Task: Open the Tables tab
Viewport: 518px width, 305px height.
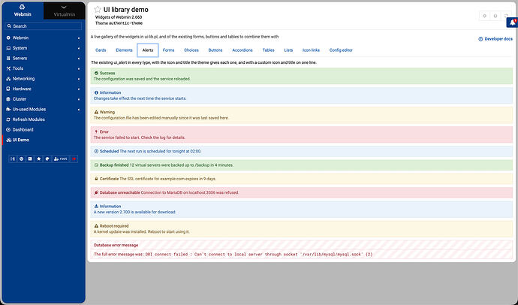Action: [268, 50]
